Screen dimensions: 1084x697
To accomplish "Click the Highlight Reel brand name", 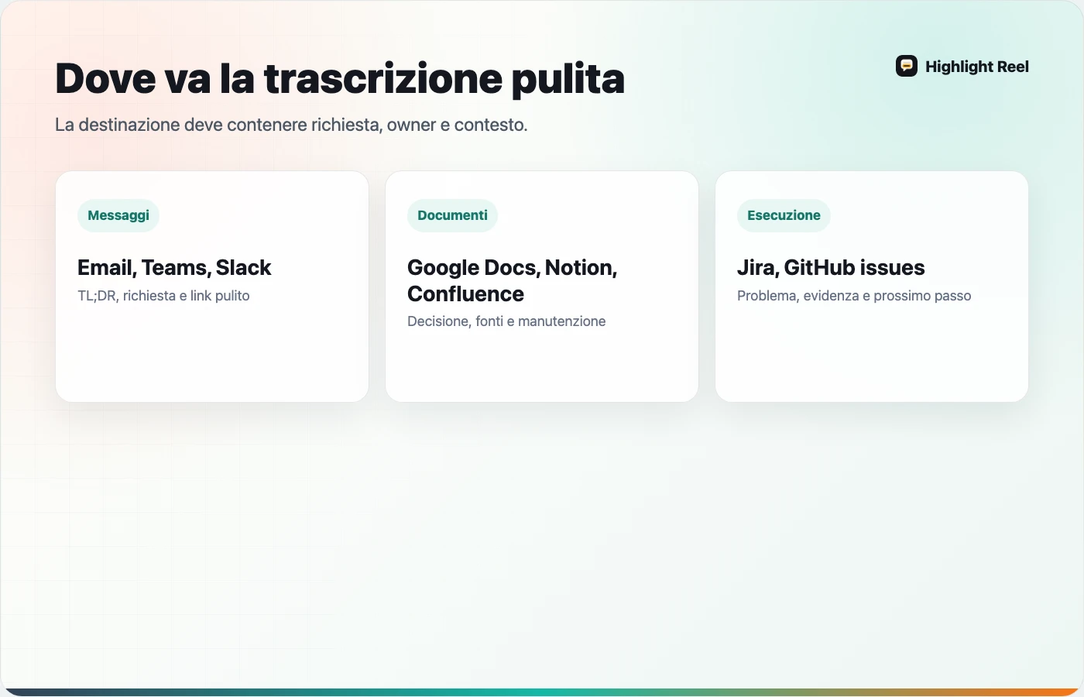I will [977, 67].
